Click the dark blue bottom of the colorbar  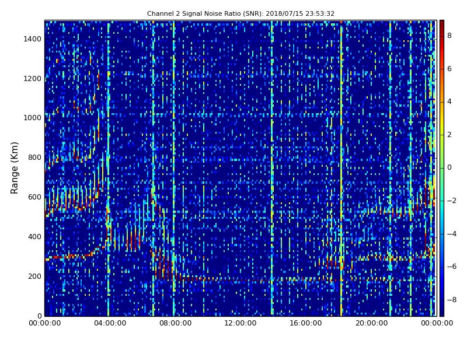pyautogui.click(x=442, y=311)
